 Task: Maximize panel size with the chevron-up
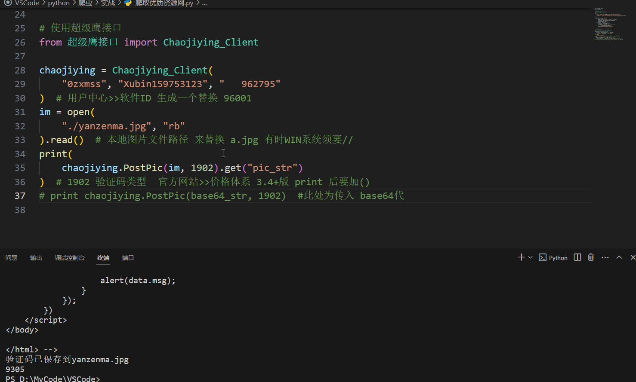tap(619, 257)
